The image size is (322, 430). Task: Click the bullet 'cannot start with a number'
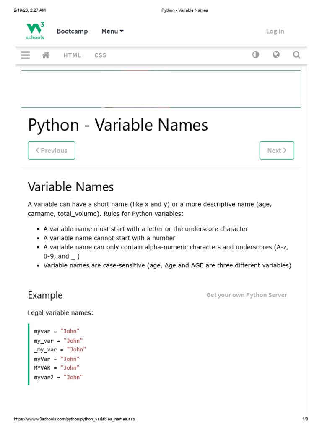[109, 238]
